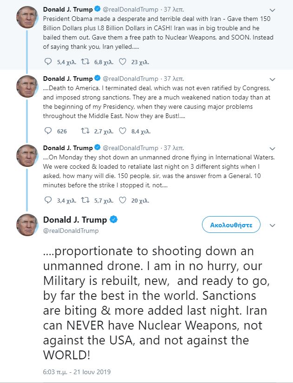Reply to the "Death to America" tweet
Image resolution: width=293 pixels, height=383 pixels.
point(48,131)
